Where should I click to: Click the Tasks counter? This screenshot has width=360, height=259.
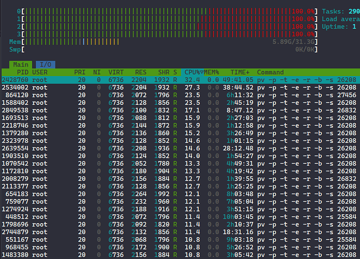[341, 11]
